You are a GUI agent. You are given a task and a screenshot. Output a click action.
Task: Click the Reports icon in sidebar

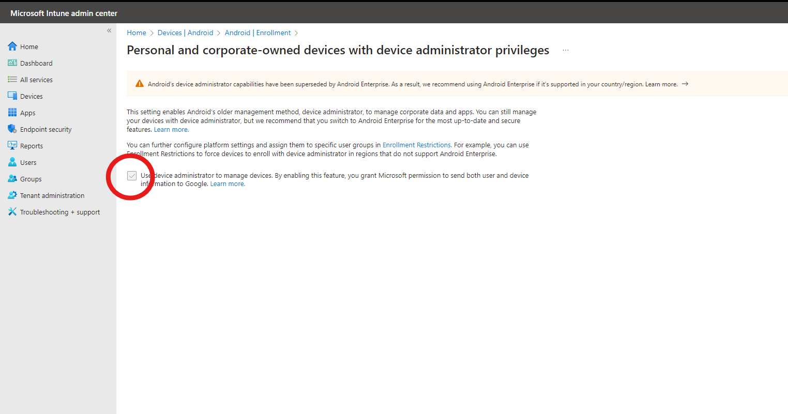pos(12,146)
